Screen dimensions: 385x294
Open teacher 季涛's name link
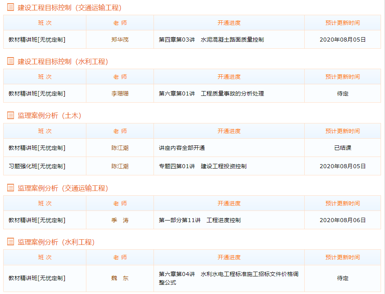(x=120, y=220)
